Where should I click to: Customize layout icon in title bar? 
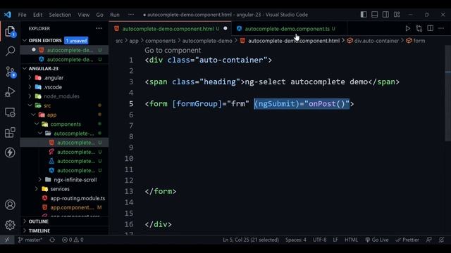tap(397, 14)
